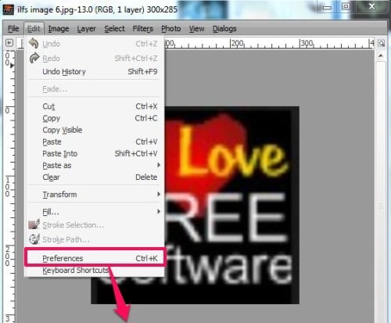Image resolution: width=391 pixels, height=323 pixels.
Task: Click the ruler corner menu arrow button
Action: click(x=9, y=42)
